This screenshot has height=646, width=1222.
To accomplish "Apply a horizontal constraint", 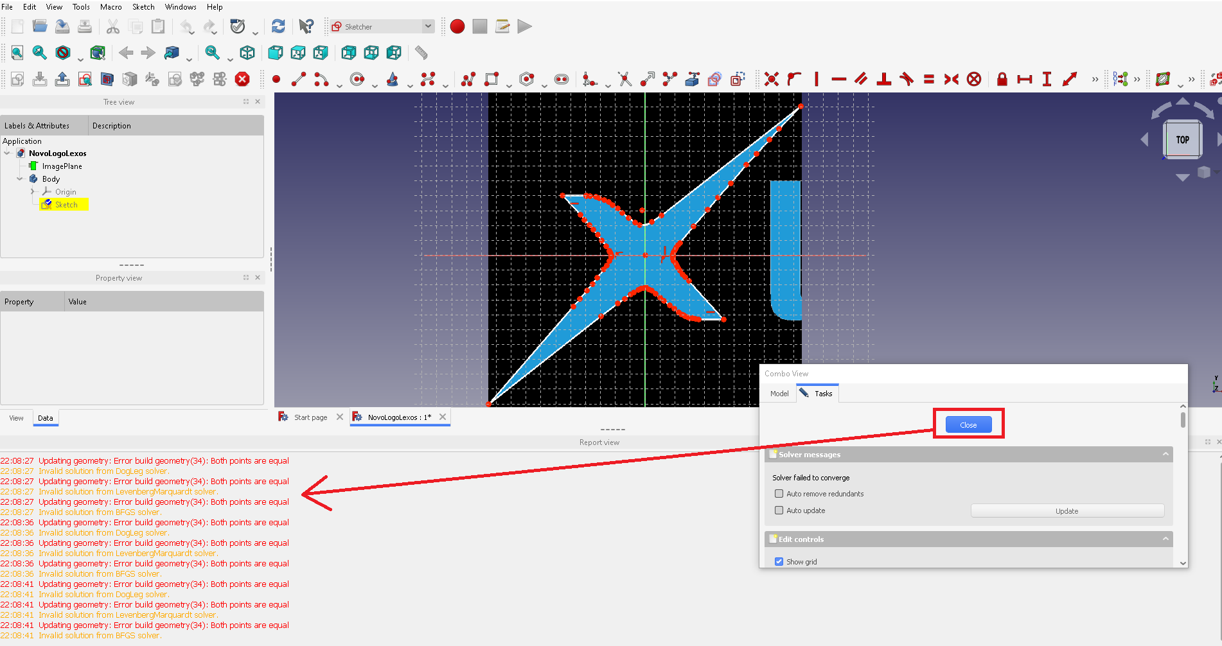I will click(838, 79).
